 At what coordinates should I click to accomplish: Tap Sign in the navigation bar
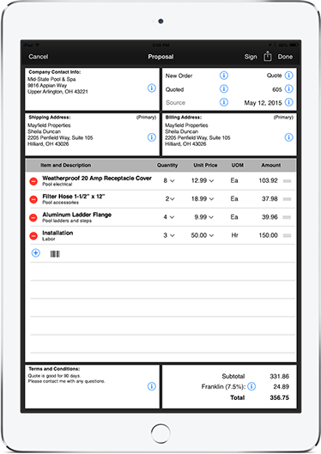(x=251, y=57)
